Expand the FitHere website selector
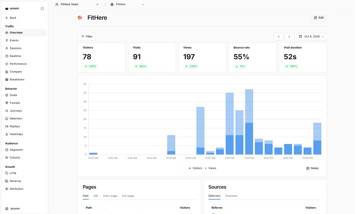This screenshot has width=355, height=214. pyautogui.click(x=127, y=4)
